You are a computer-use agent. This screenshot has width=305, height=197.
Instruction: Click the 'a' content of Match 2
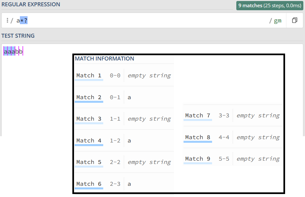129,97
